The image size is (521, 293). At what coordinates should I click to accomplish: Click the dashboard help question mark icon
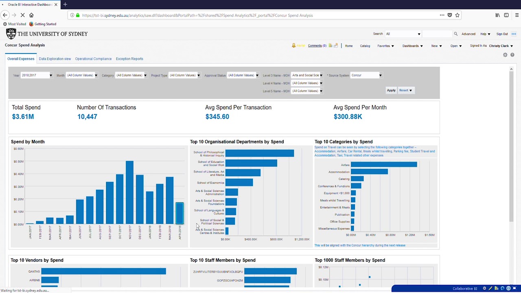(x=512, y=55)
